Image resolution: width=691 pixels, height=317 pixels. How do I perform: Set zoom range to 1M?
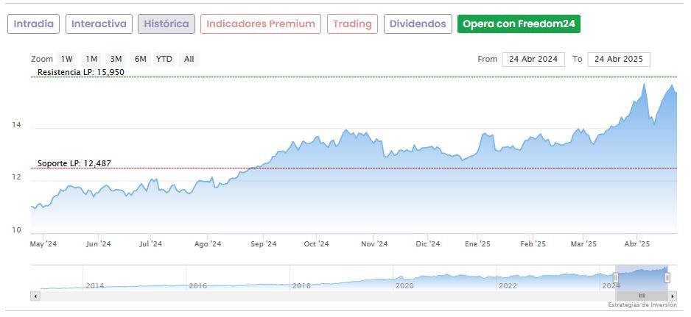(x=91, y=60)
